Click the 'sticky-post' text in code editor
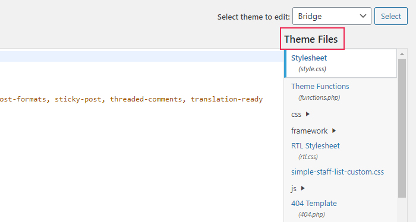Image resolution: width=416 pixels, height=222 pixels. coord(78,99)
